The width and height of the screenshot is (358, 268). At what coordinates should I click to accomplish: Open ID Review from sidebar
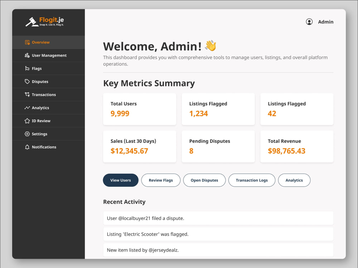click(48, 121)
